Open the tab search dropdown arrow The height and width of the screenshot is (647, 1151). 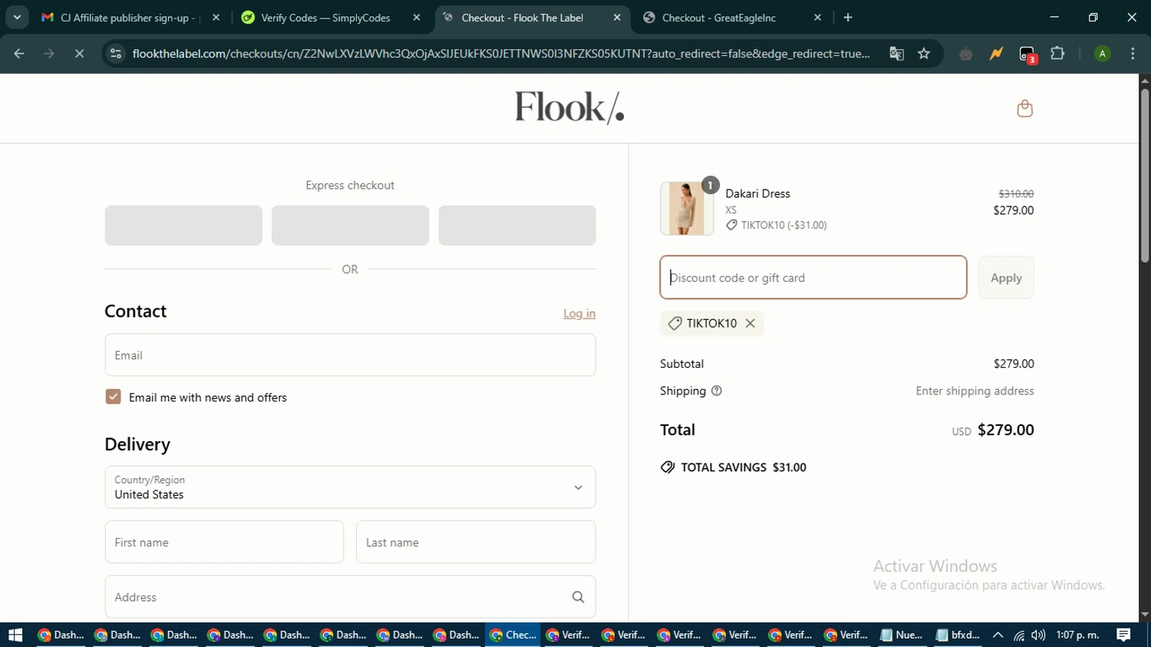(x=17, y=18)
